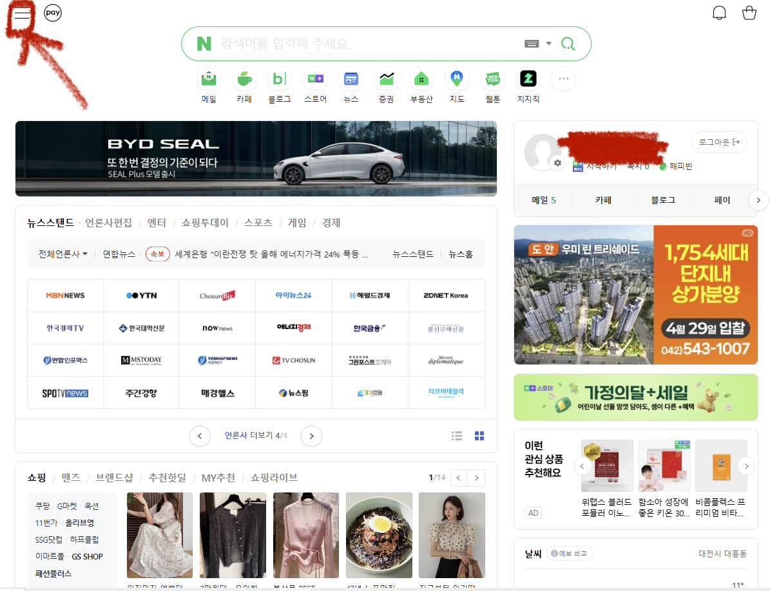Open YTN publisher tile
770x591 pixels.
click(x=141, y=295)
